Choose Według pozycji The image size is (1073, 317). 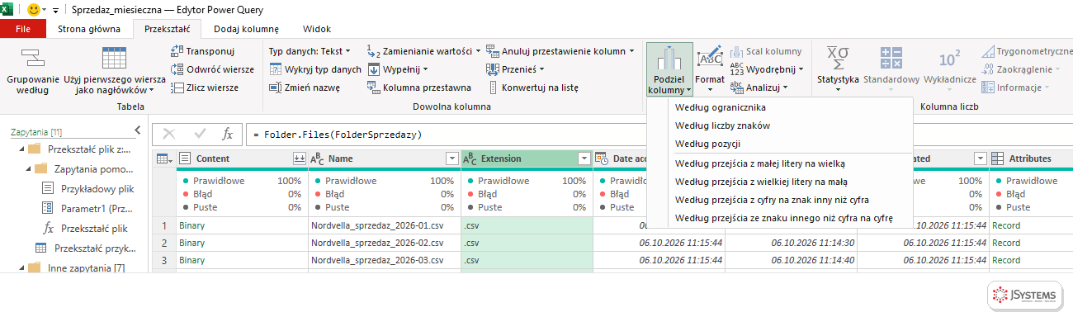click(x=781, y=144)
